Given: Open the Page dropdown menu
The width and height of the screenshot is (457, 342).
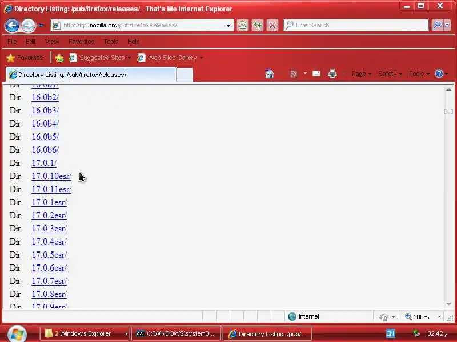Looking at the screenshot, I should click(x=362, y=74).
